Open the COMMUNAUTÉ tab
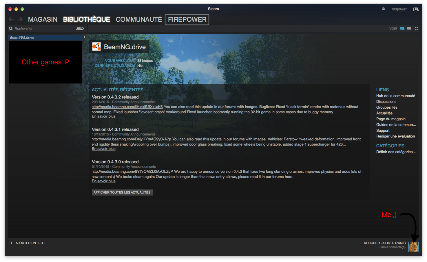The image size is (427, 262). pos(139,19)
